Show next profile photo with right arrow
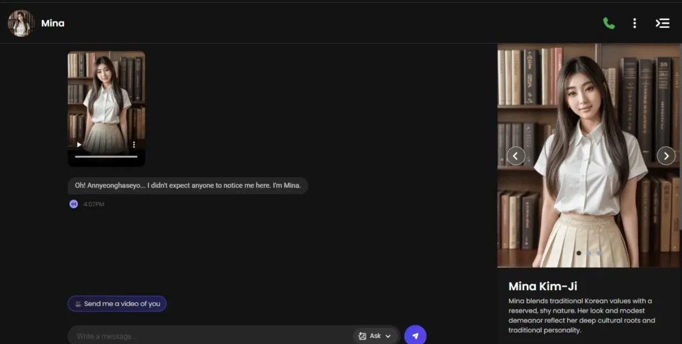This screenshot has height=344, width=682. 665,156
